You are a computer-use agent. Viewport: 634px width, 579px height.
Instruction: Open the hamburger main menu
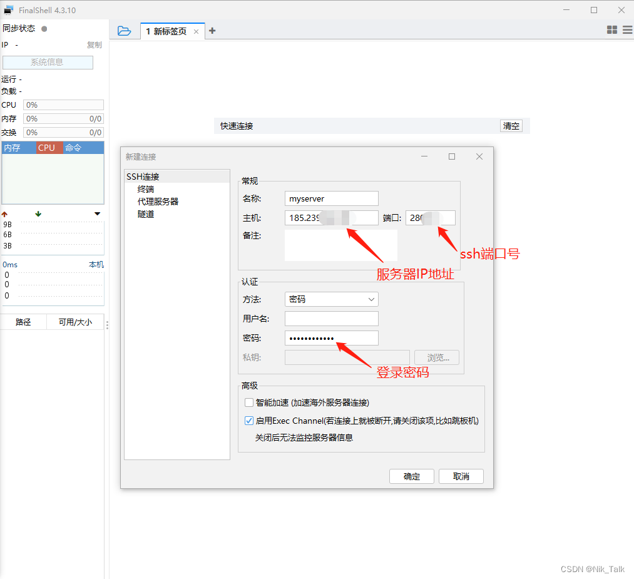click(x=626, y=30)
